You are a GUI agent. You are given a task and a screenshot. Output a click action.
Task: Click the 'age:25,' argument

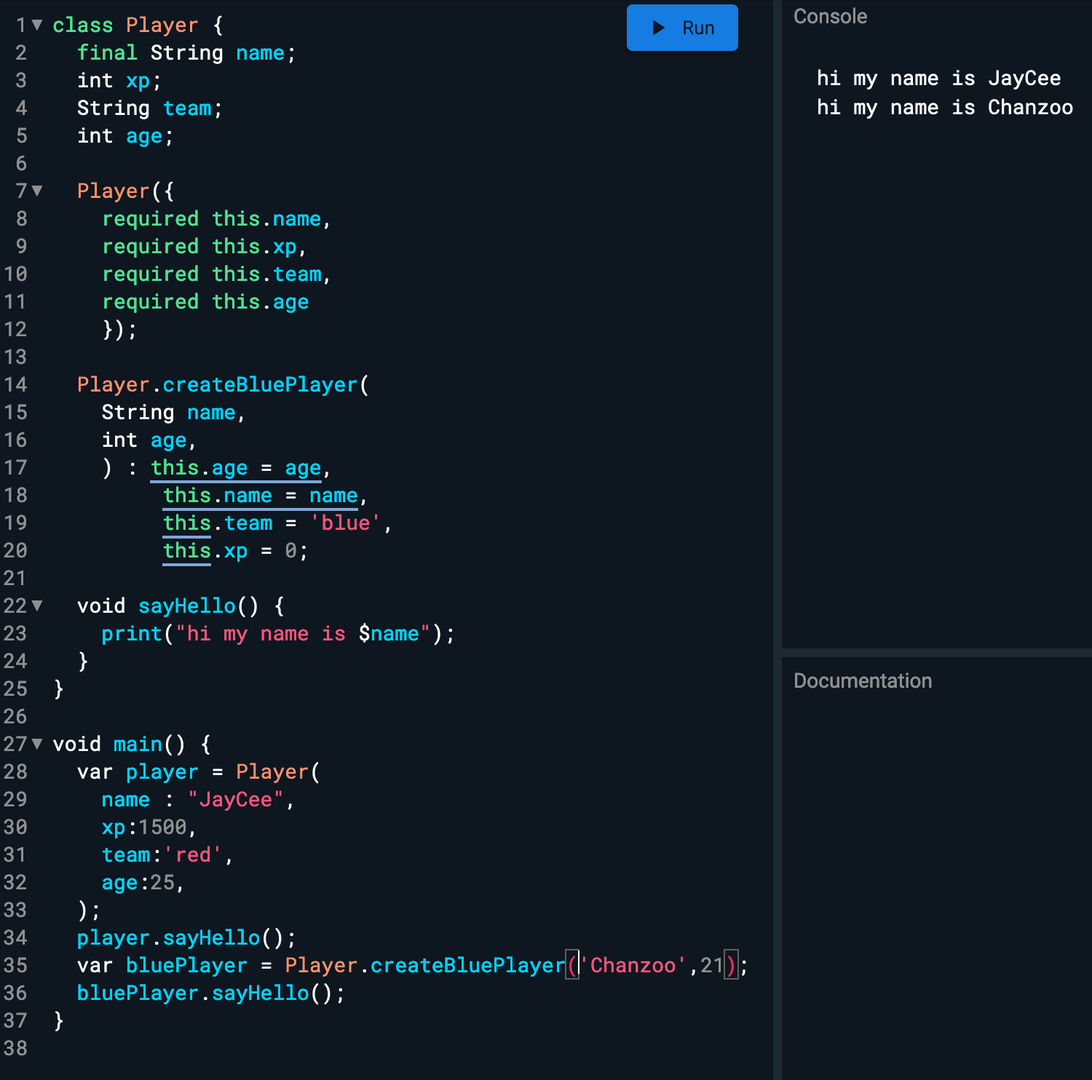143,882
